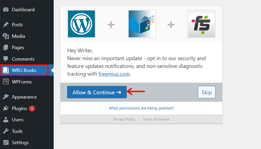Click the Settings sliders icon
This screenshot has width=261, height=149.
(x=5, y=143)
